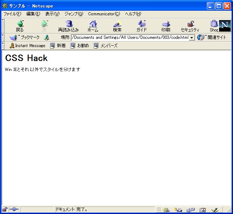
Task: Expand the location URL dropdown arrow
Action: [192, 37]
